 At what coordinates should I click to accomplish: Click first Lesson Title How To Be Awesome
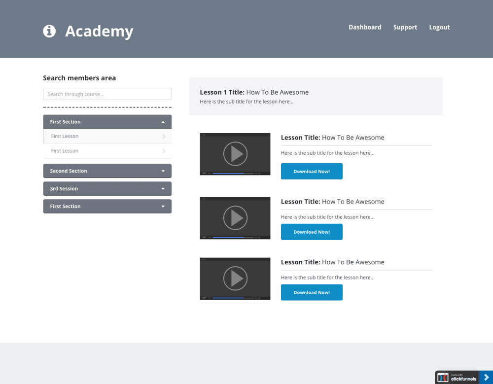tap(332, 138)
